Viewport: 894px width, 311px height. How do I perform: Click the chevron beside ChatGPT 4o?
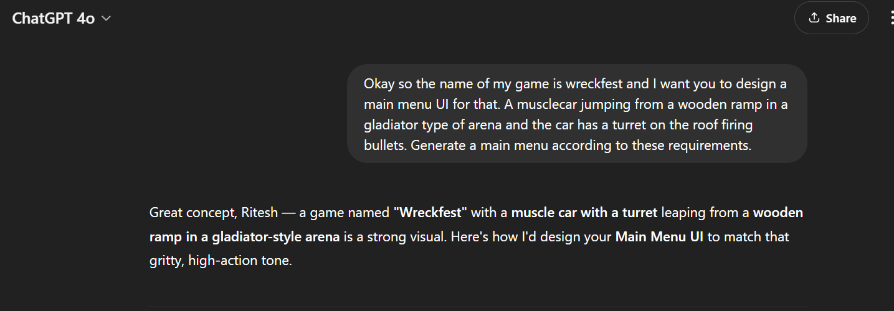[106, 19]
